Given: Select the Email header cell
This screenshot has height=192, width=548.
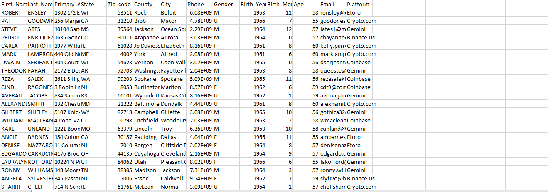Looking at the screenshot, I should coord(332,4).
